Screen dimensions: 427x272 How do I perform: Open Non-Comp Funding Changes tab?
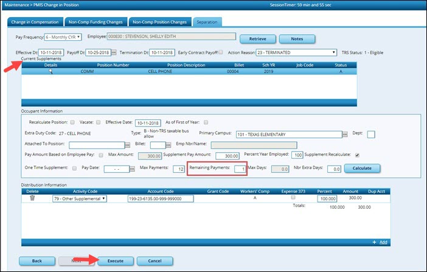pos(95,22)
